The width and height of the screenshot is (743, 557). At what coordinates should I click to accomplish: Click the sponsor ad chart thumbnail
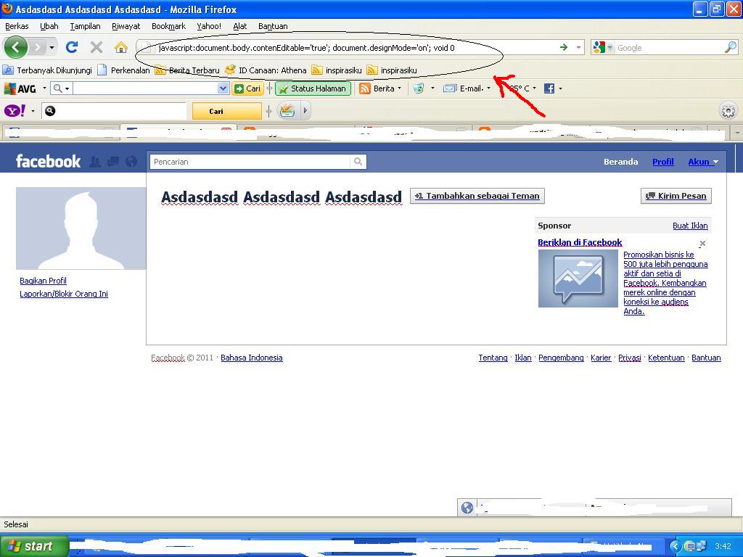coord(578,278)
